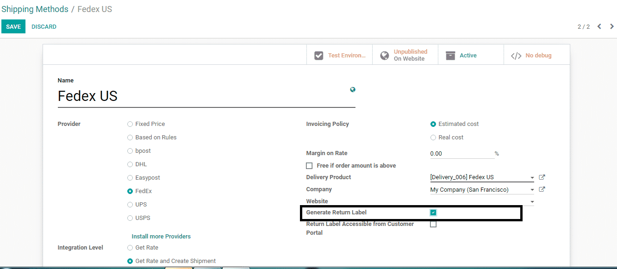Click the translate globe icon beside Name

[x=353, y=90]
